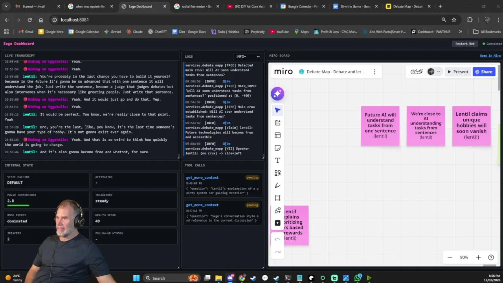Open browser extensions puzzle icon
The height and width of the screenshot is (283, 503).
[x=470, y=20]
